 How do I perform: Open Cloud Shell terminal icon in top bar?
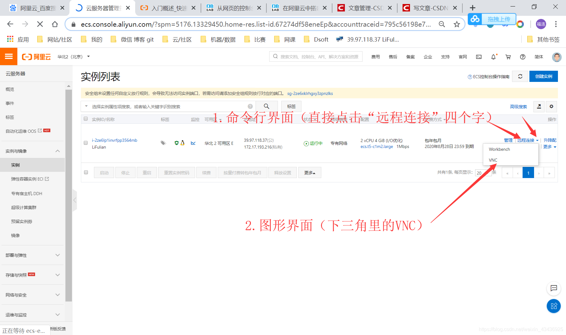point(479,57)
